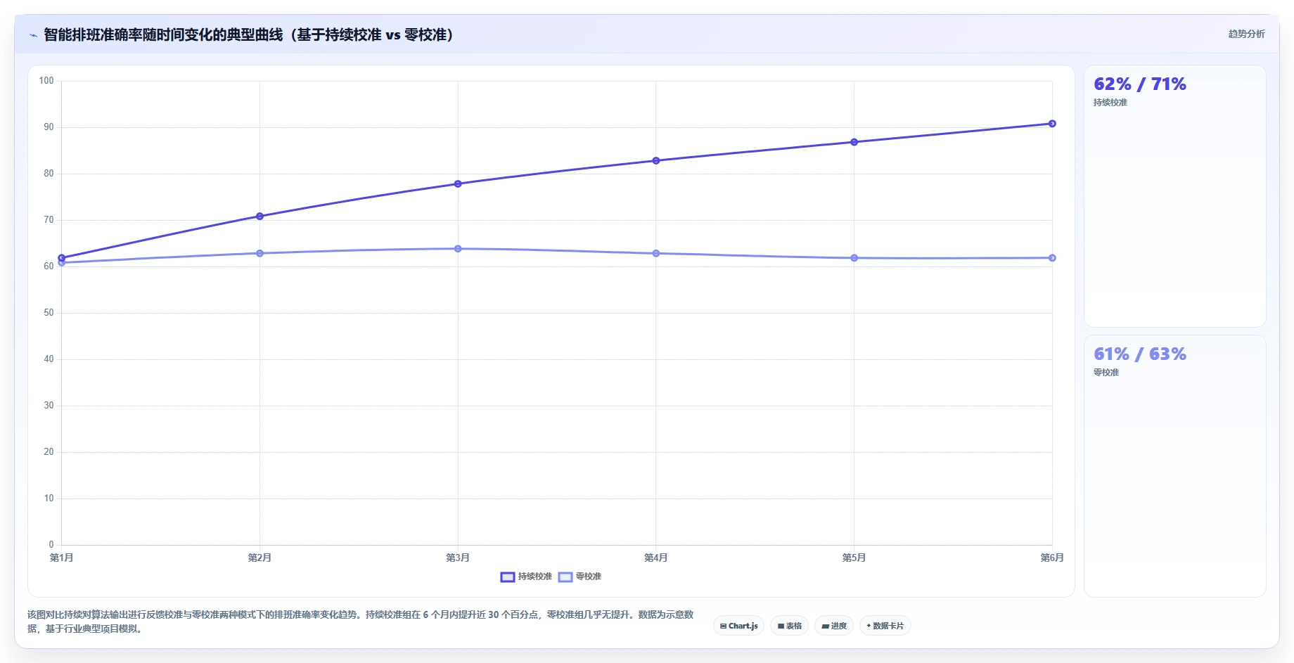Viewport: 1294px width, 663px height.
Task: Select 零校准 data point at 第5月
Action: (854, 258)
